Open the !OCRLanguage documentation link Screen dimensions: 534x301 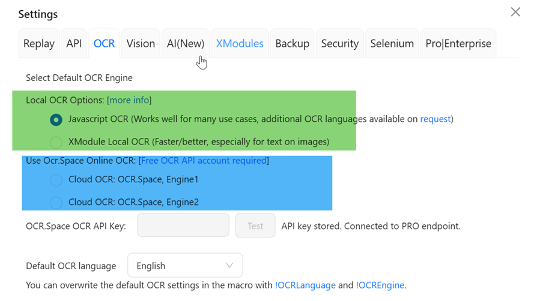tap(305, 285)
